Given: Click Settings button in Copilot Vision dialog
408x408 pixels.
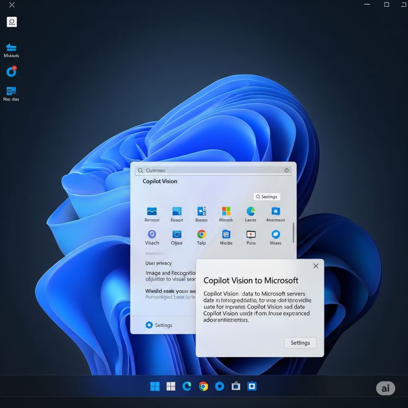Looking at the screenshot, I should click(300, 343).
